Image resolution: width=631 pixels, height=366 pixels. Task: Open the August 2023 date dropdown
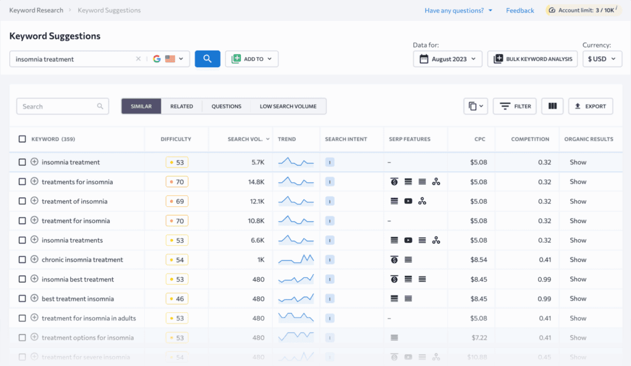(x=447, y=59)
